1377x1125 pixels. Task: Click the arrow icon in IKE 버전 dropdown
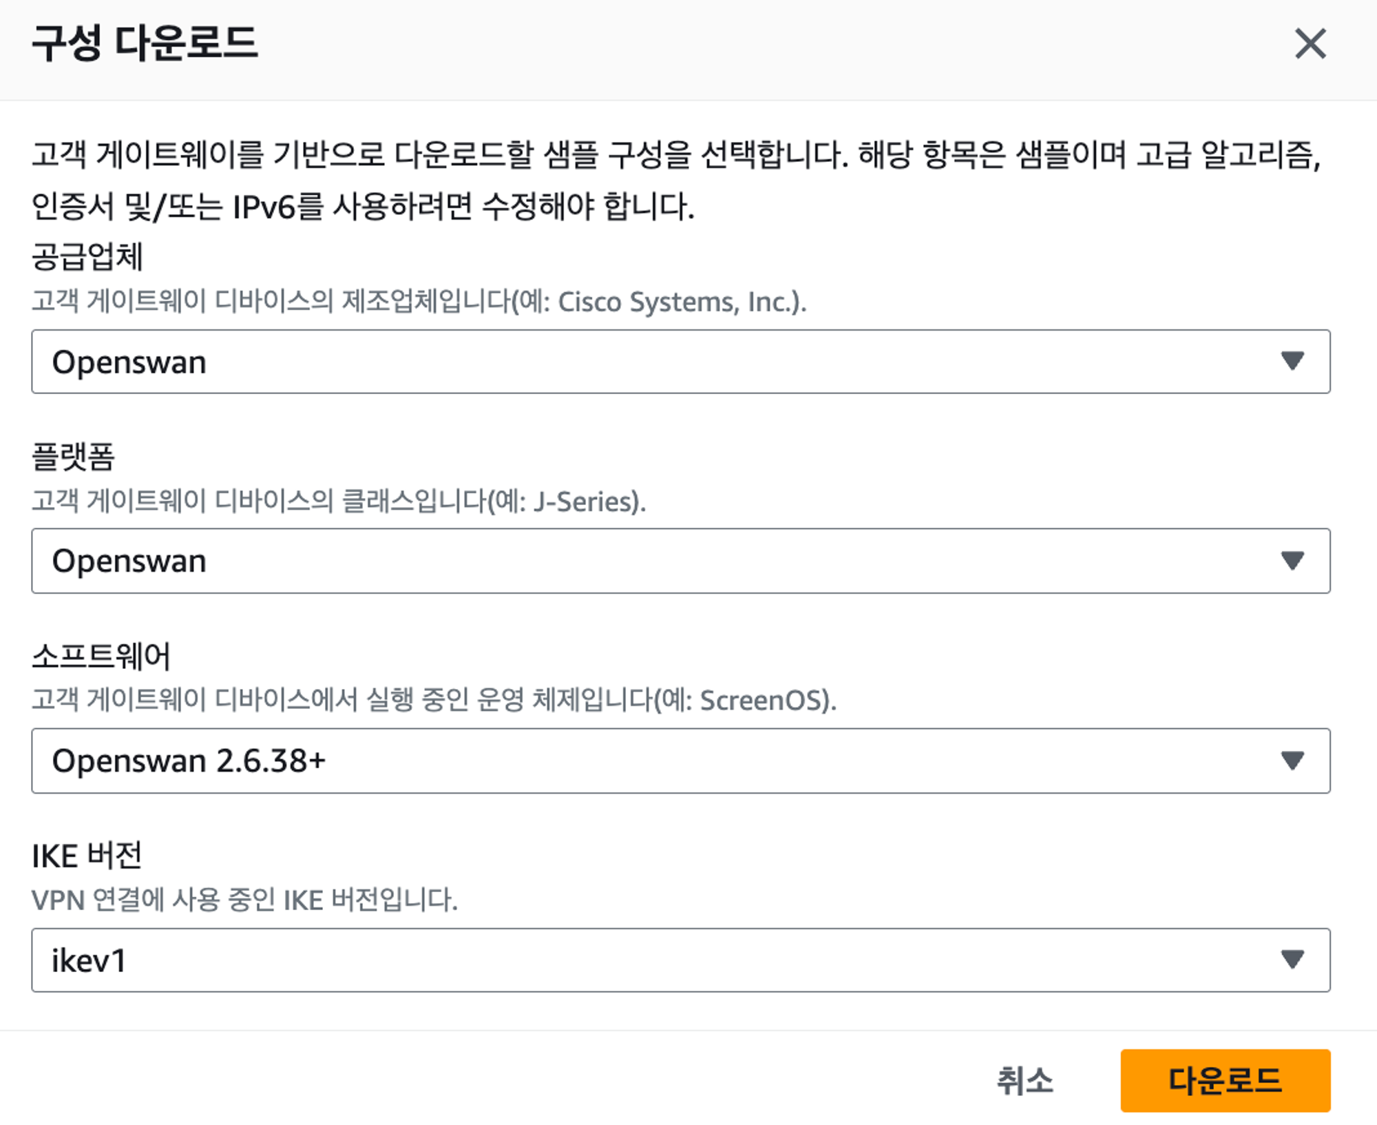tap(1292, 959)
